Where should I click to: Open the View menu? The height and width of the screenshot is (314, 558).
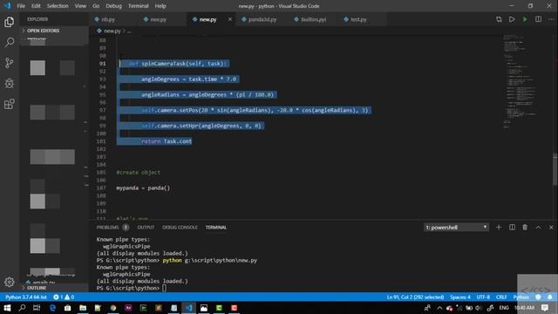pos(80,6)
